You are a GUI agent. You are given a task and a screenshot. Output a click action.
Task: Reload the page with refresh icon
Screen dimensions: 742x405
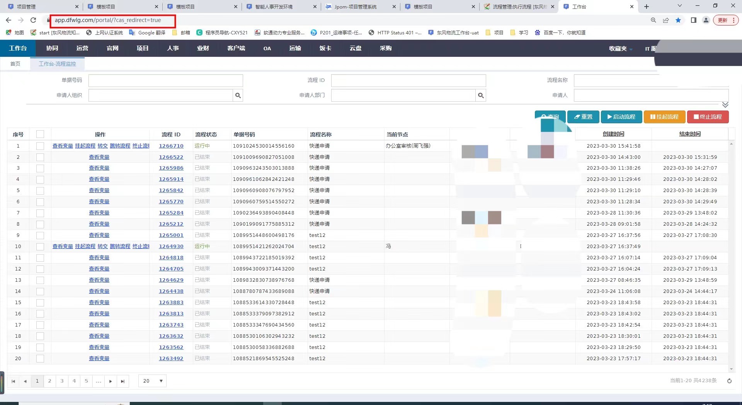pos(33,20)
